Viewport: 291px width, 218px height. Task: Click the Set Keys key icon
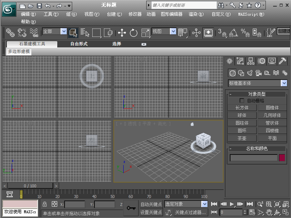click(x=131, y=208)
